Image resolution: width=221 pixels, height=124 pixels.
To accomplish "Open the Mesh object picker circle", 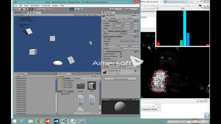I will (138, 34).
